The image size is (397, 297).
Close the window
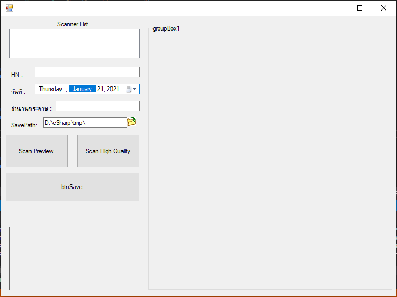pos(383,8)
